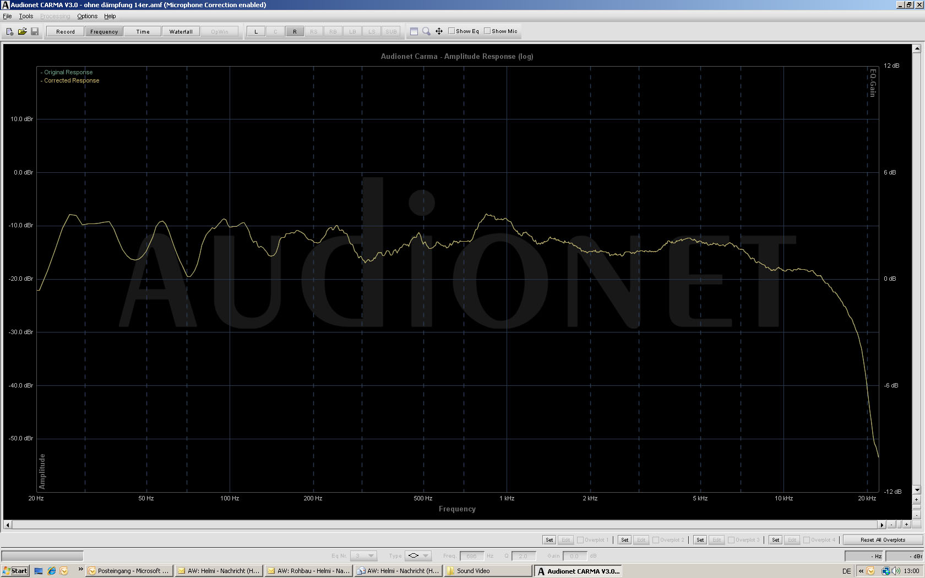Click the Set button for Overplot 1

coord(549,540)
